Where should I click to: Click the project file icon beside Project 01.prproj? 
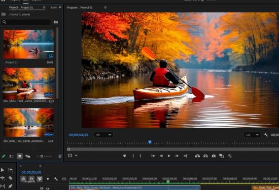click(4, 14)
